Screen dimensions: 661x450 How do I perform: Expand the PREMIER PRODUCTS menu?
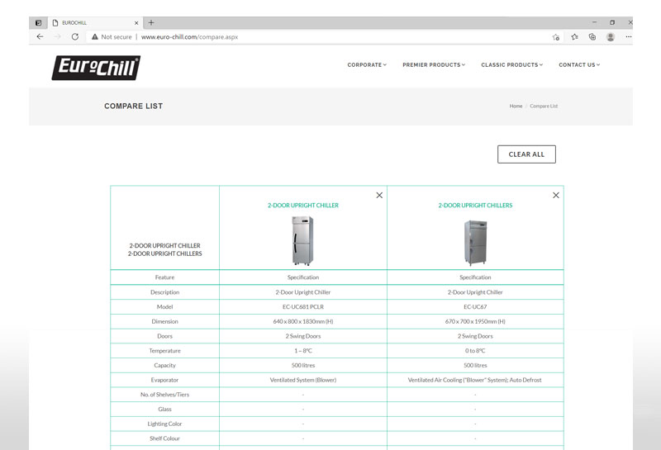coord(434,65)
